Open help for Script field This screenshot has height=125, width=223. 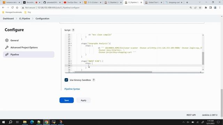pyautogui.click(x=73, y=30)
